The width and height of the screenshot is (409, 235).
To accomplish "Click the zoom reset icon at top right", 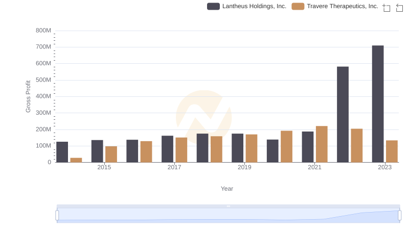I will [x=399, y=8].
